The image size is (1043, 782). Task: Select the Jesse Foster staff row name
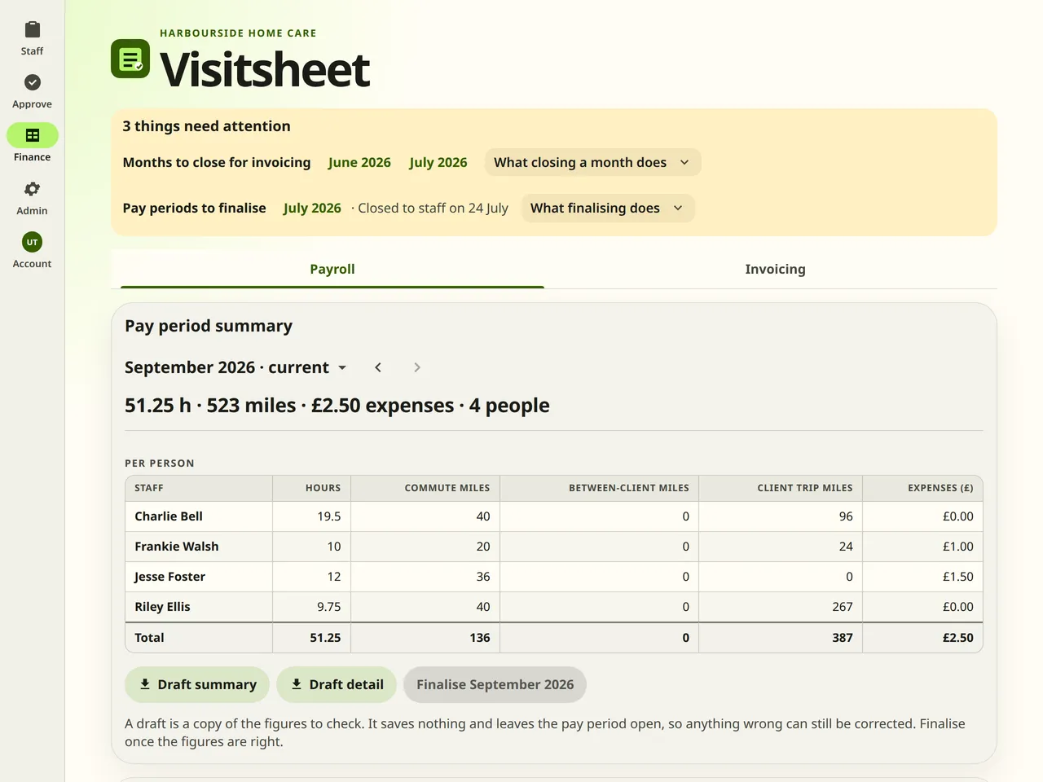pos(169,577)
